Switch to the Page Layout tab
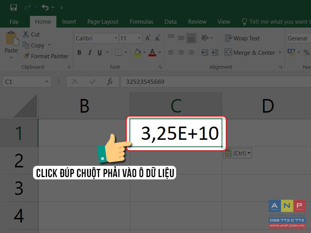The height and width of the screenshot is (233, 311). click(103, 22)
